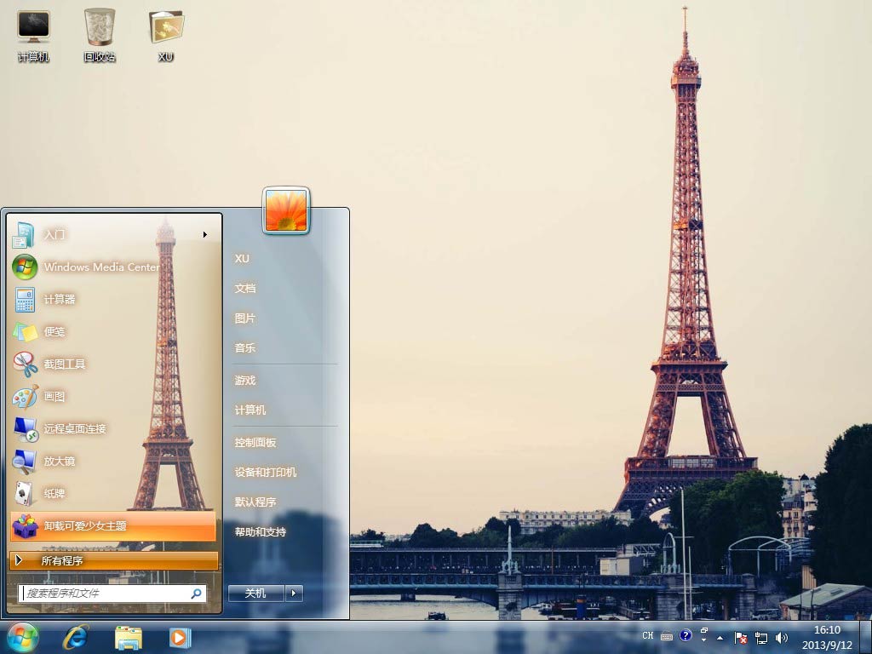872x654 pixels.
Task: Open 控制面板 from Start menu
Action: pos(255,443)
